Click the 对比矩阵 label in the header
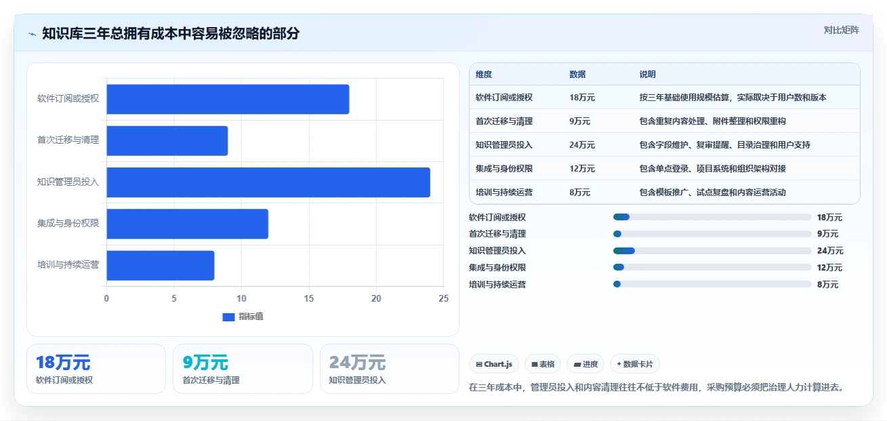The image size is (887, 421). point(841,30)
